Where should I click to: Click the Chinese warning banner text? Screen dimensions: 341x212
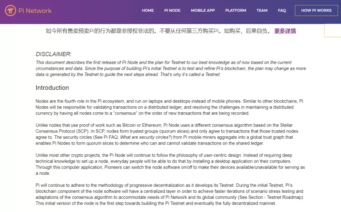coord(158,31)
